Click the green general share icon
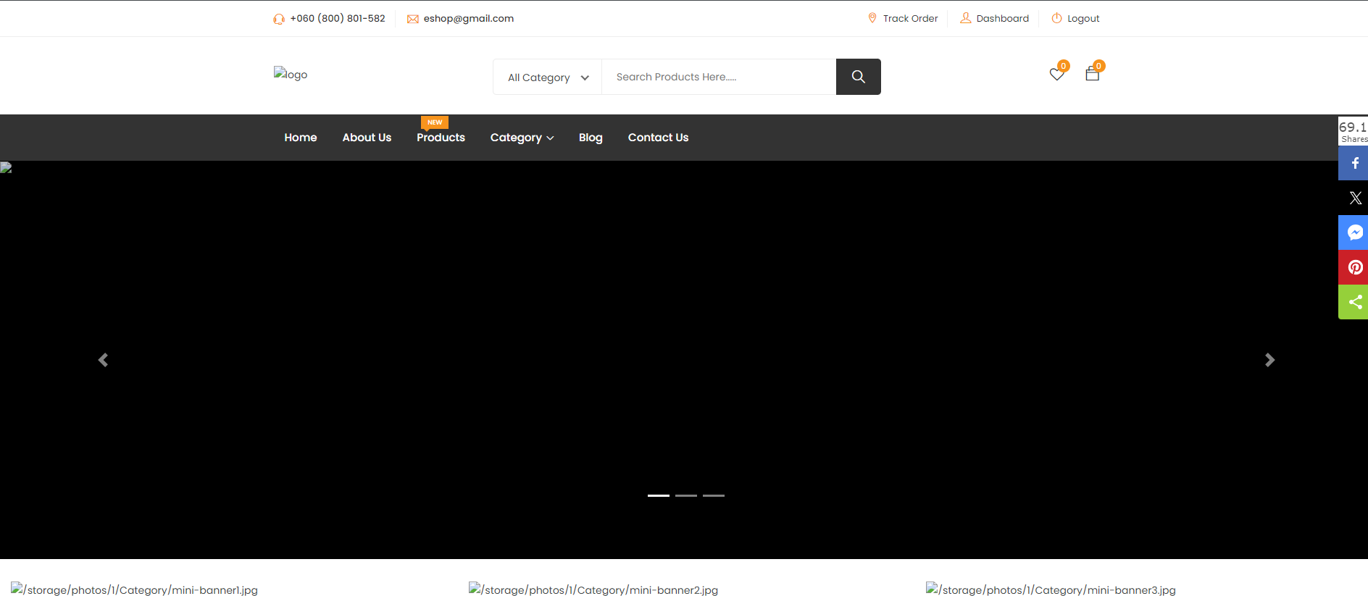 coord(1354,302)
